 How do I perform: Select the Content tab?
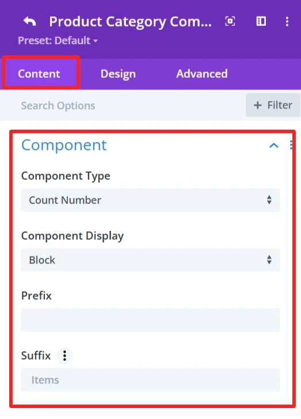coord(39,74)
